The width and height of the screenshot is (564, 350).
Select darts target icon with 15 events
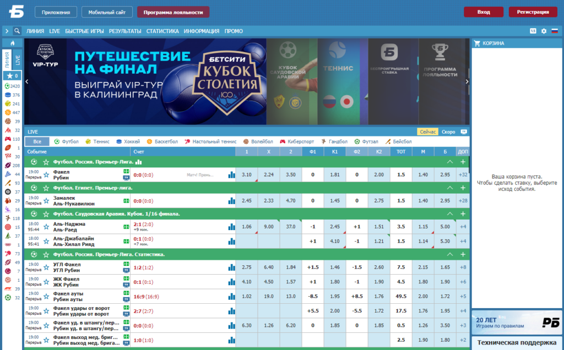(x=8, y=227)
